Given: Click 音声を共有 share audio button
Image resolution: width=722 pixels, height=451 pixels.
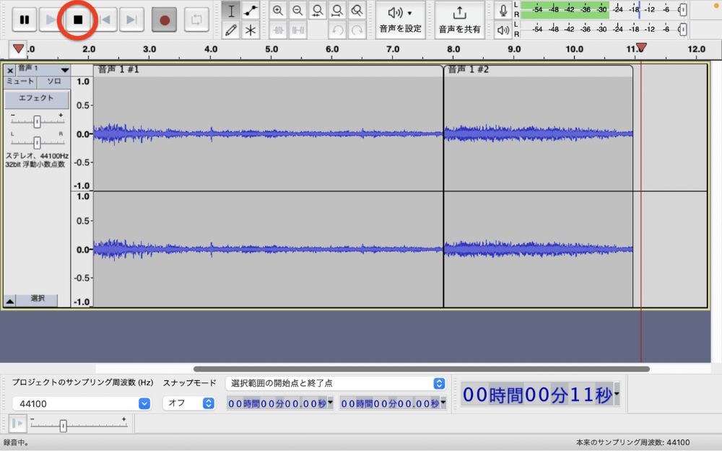Looking at the screenshot, I should tap(459, 19).
